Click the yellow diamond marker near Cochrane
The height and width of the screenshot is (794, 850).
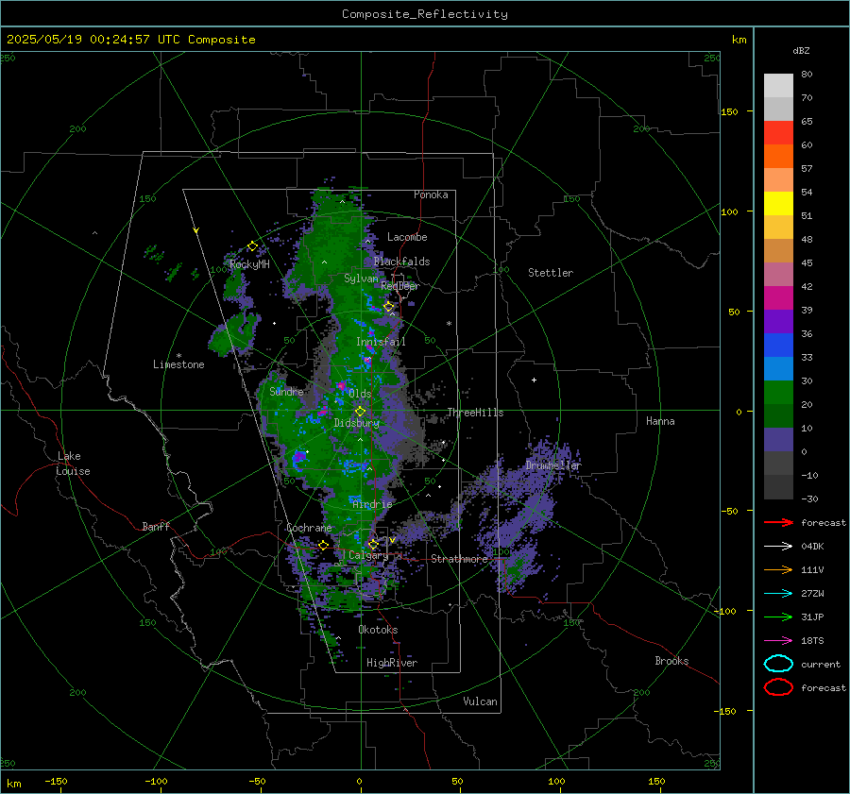(x=323, y=545)
